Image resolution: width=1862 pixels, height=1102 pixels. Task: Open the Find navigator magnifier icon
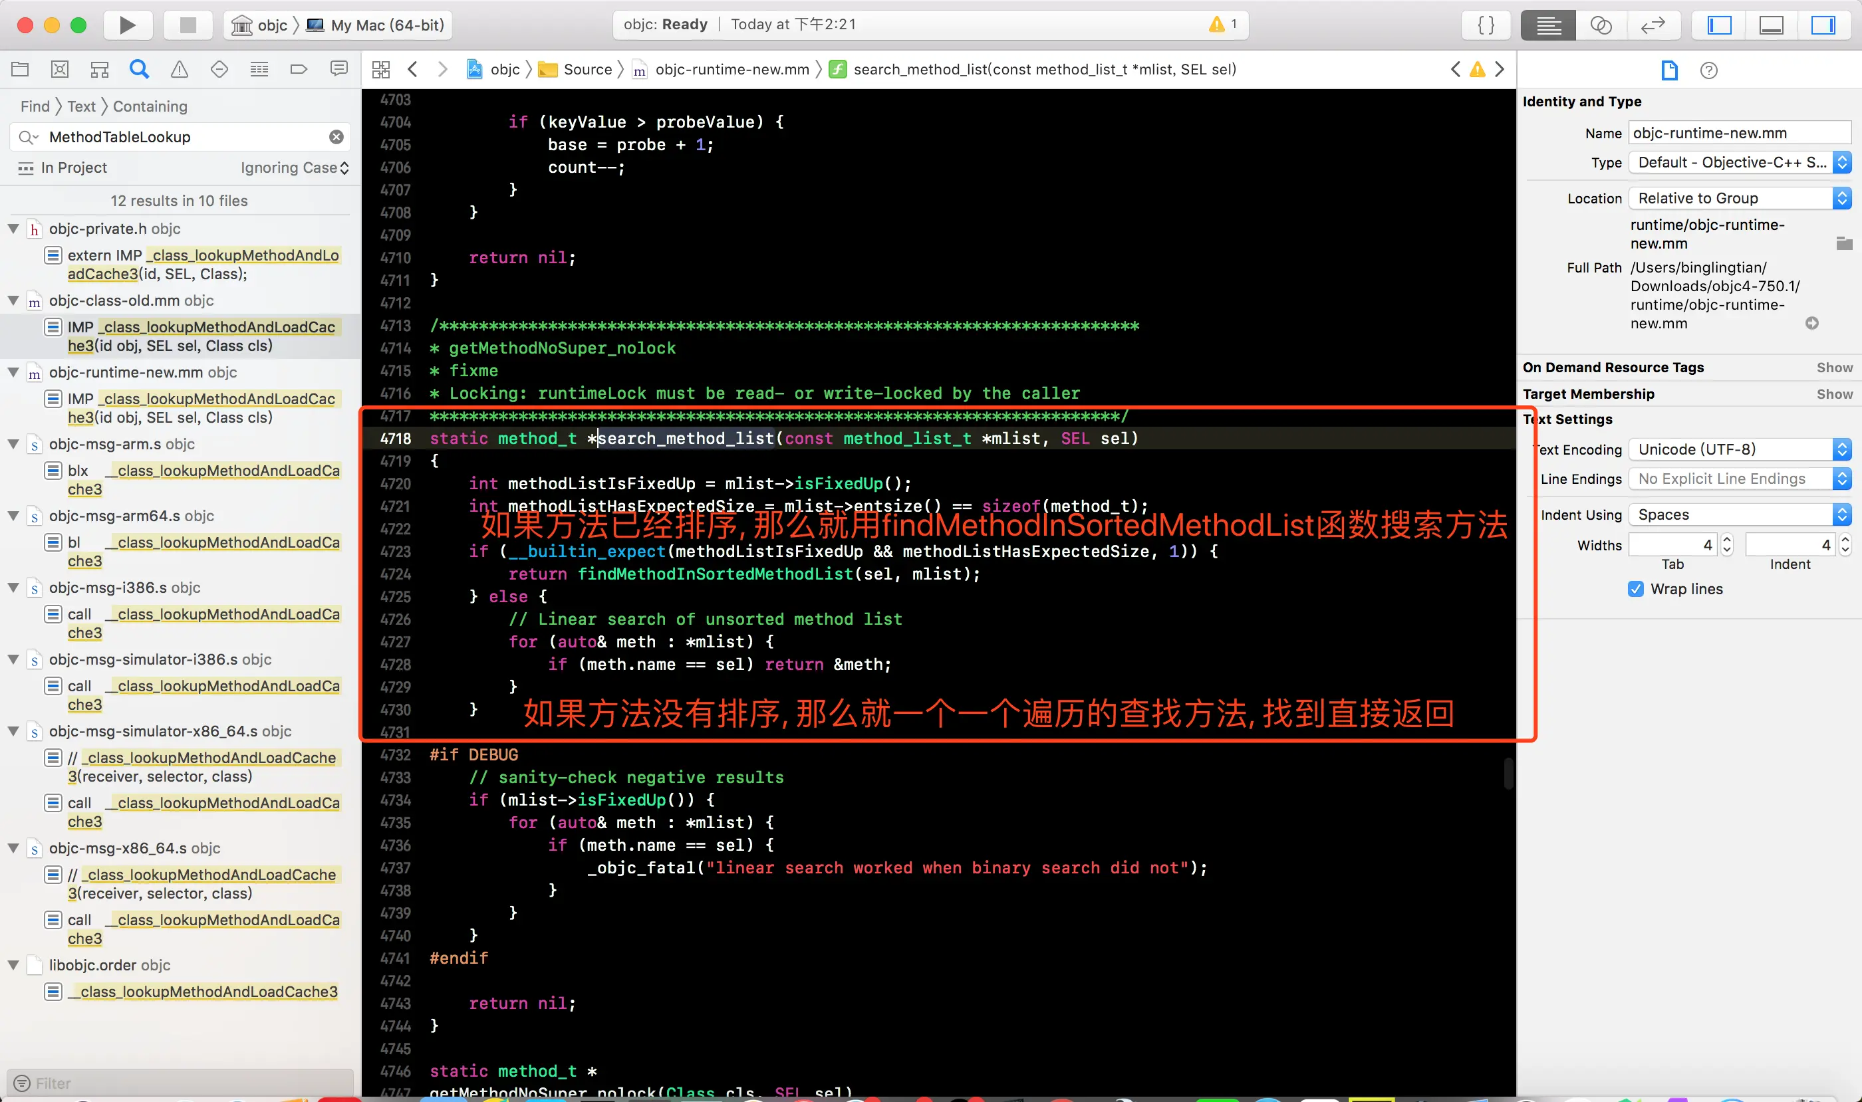tap(139, 69)
